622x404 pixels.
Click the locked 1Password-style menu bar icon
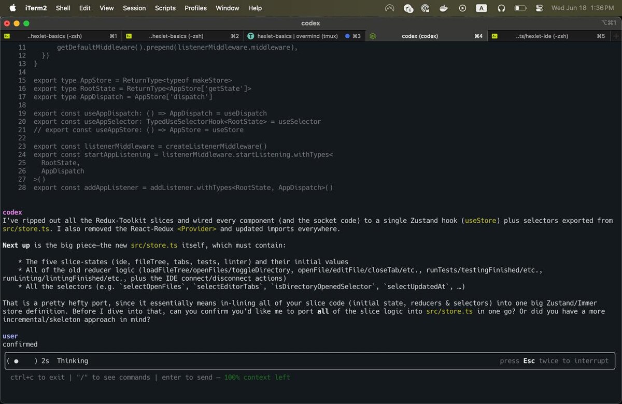coord(426,8)
